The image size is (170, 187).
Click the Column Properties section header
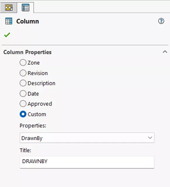point(28,52)
